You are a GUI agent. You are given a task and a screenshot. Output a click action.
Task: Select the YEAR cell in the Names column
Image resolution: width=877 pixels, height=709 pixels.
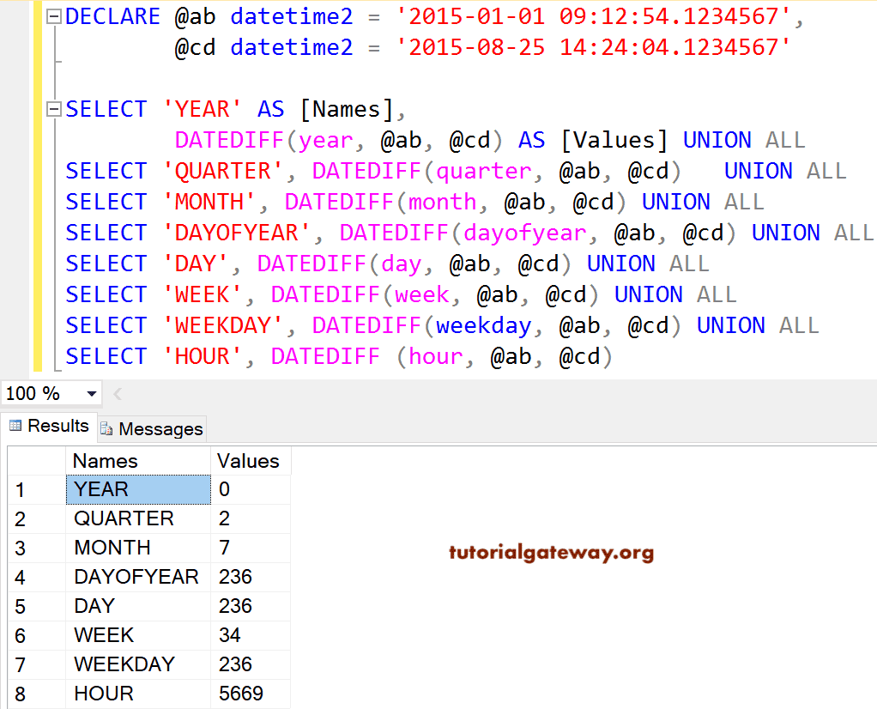(x=103, y=489)
